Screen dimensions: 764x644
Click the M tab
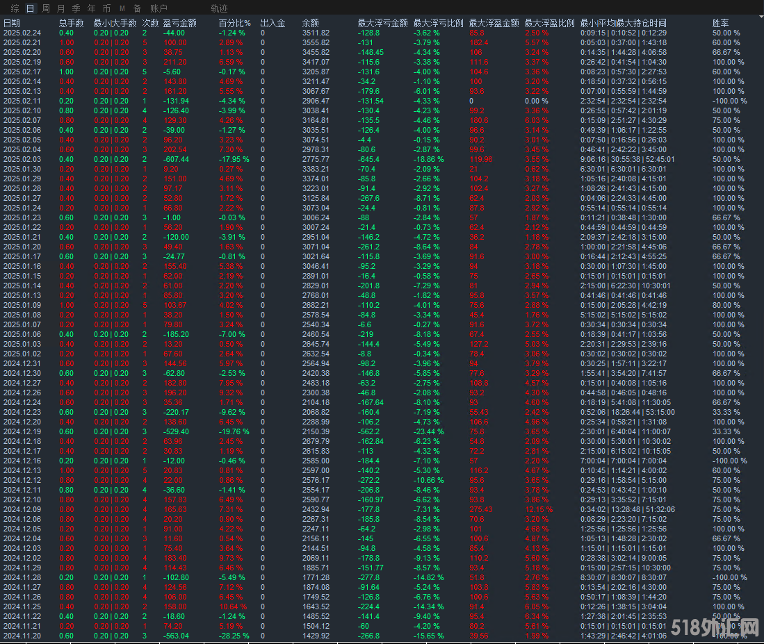[x=122, y=8]
